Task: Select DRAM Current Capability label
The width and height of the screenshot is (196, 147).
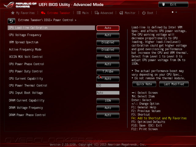Action: point(27,100)
